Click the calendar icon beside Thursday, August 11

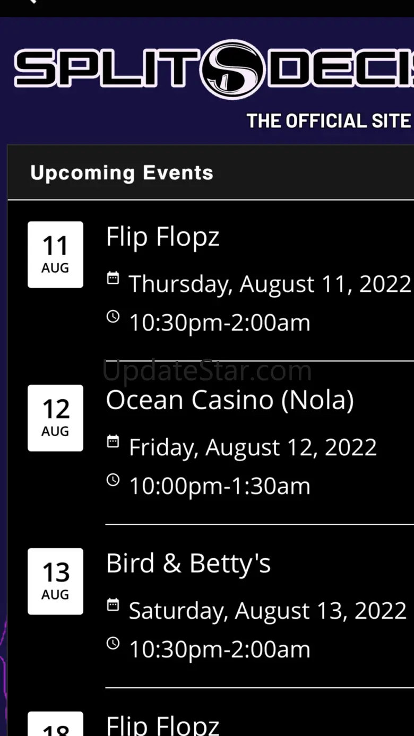tap(113, 278)
